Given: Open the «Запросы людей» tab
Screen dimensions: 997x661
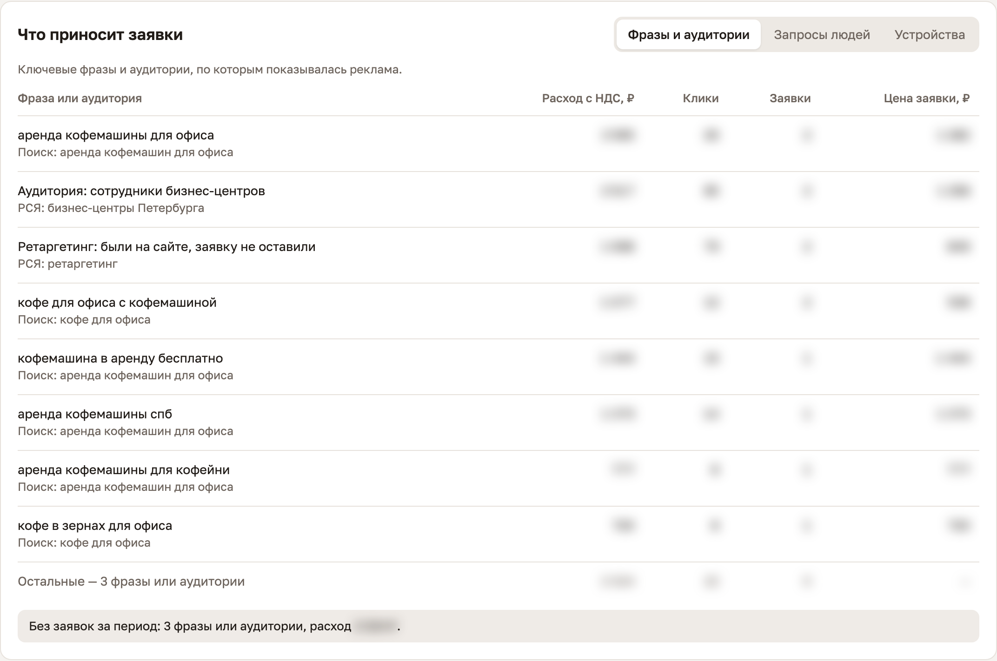Looking at the screenshot, I should tap(822, 35).
